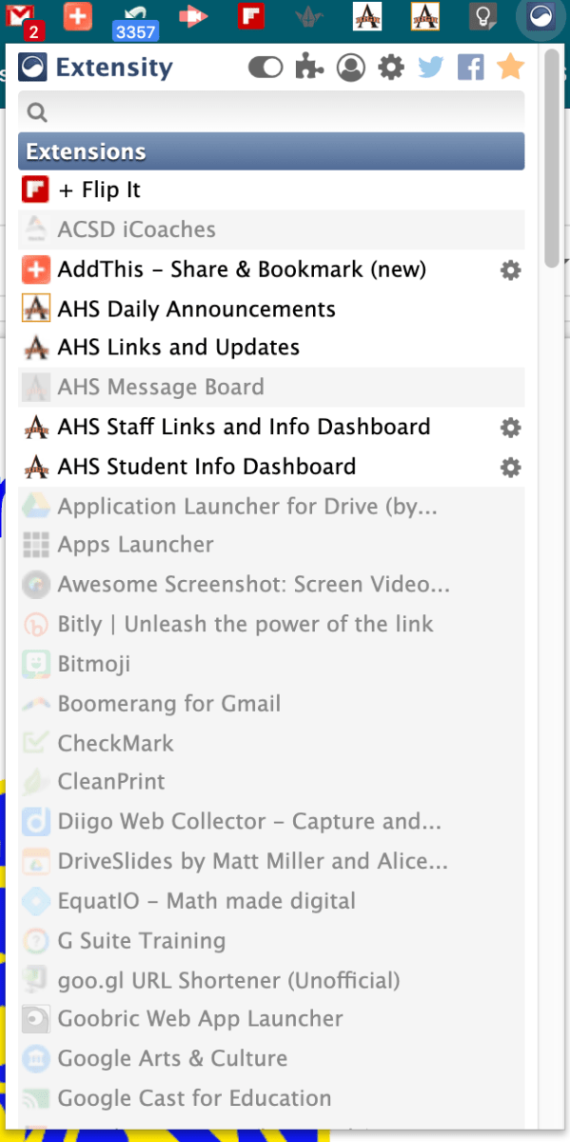Image resolution: width=570 pixels, height=1142 pixels.
Task: Click the Extensions section header
Action: coord(271,150)
